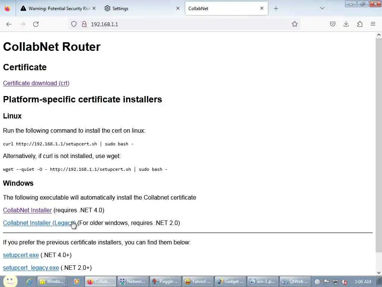Click the muted volume tray icon
The width and height of the screenshot is (382, 287).
point(344,282)
